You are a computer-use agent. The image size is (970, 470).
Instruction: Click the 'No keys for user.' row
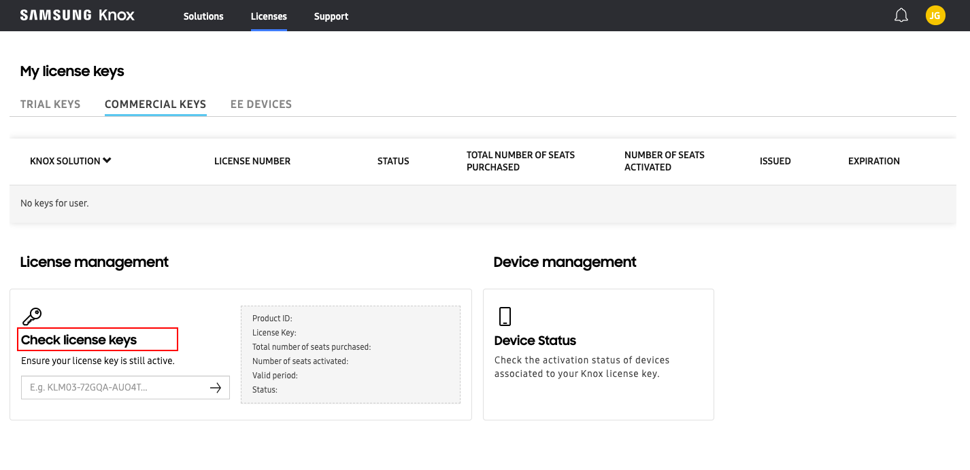point(483,203)
